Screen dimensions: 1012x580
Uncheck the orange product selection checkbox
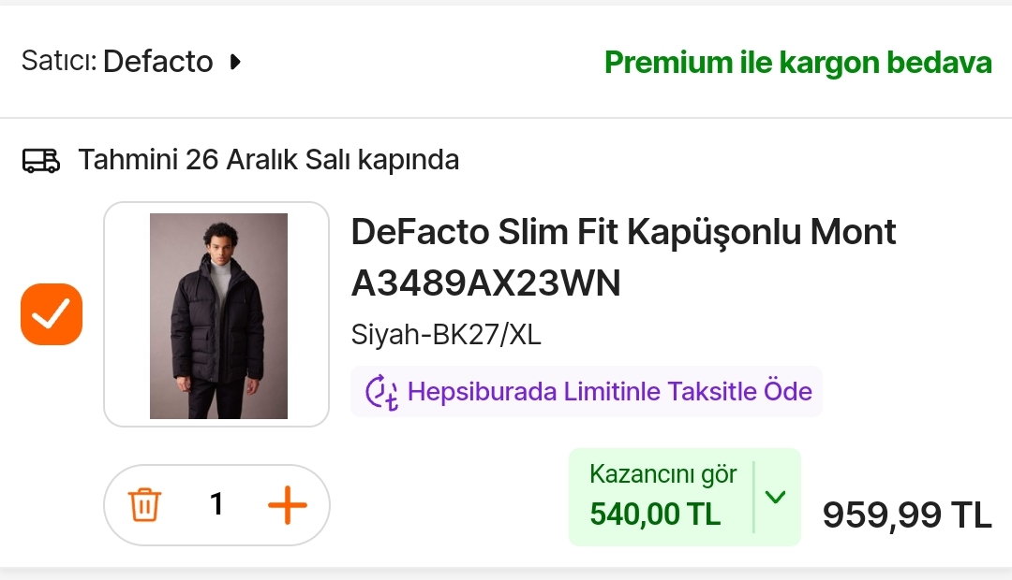point(52,314)
